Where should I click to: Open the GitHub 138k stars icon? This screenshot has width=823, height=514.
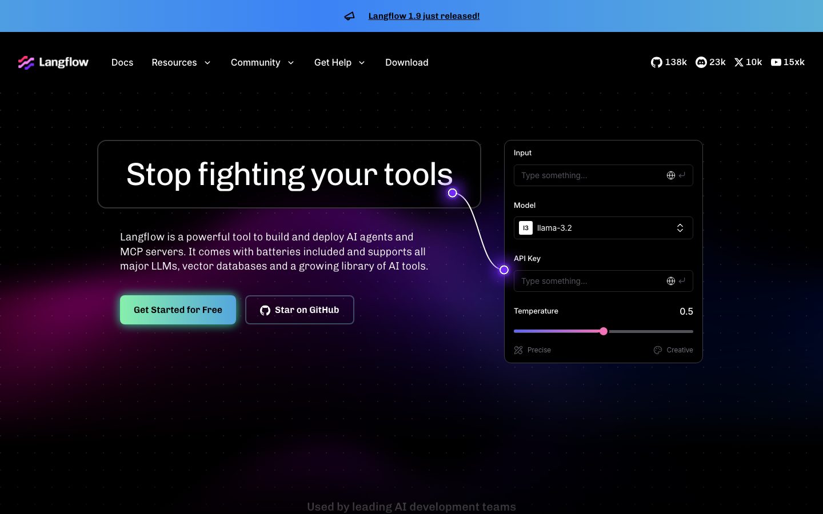coord(656,62)
